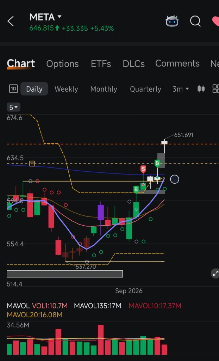
Task: Click the 646.815 price quote
Action: pos(42,29)
